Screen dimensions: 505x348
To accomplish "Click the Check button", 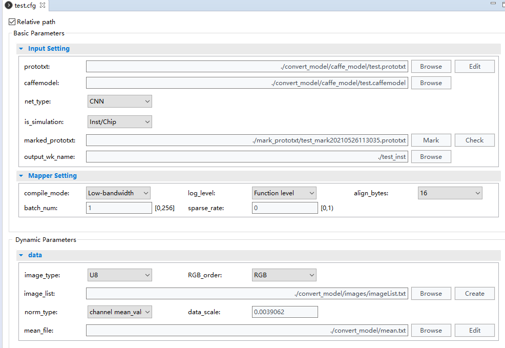I will click(474, 140).
